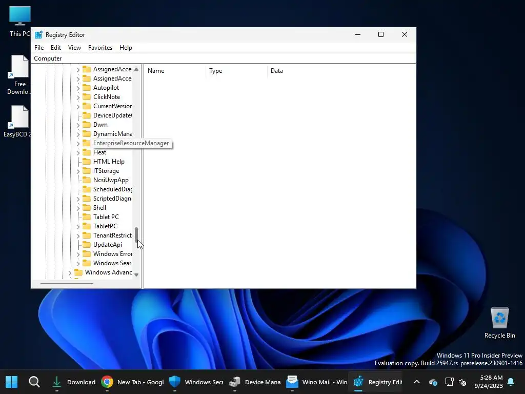Click the Registry Editor title bar icon
This screenshot has width=525, height=394.
39,35
